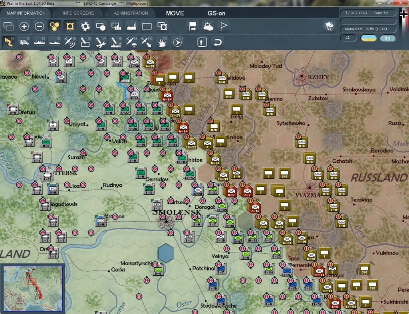Click the field showing 12
409x314 pixels.
tap(348, 38)
